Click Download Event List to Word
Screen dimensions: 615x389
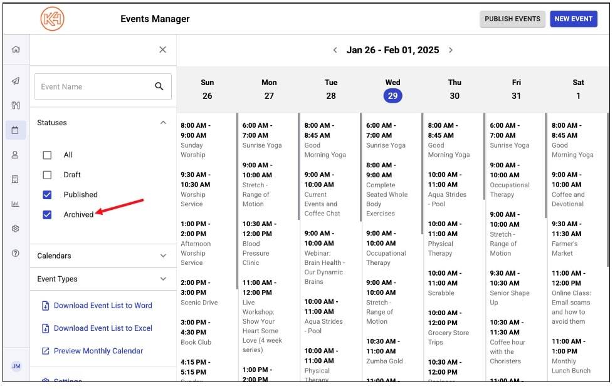[x=103, y=306]
